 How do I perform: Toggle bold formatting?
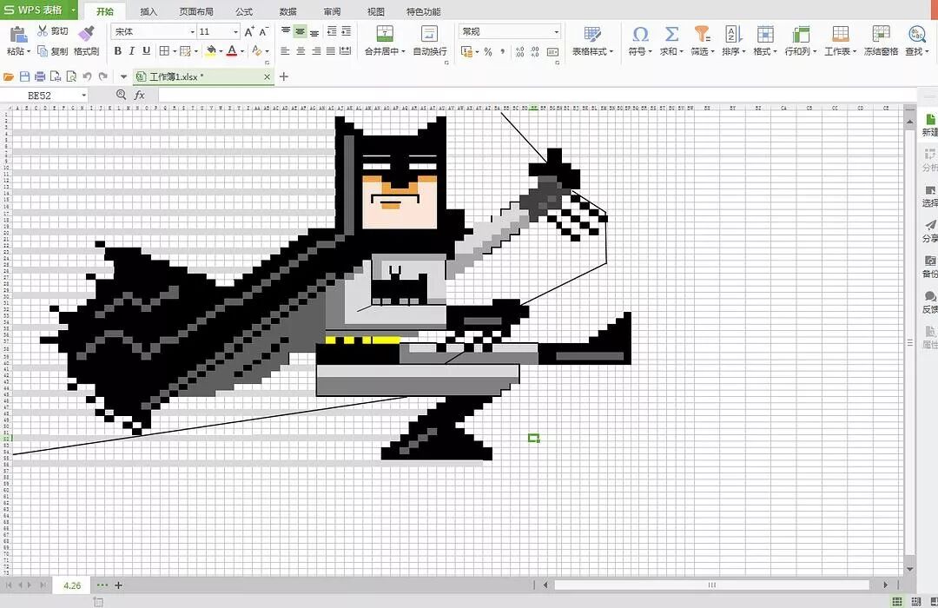point(118,51)
